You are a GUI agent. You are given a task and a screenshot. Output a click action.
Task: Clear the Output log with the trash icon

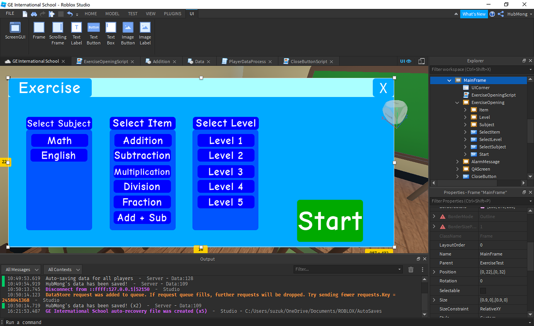click(411, 270)
